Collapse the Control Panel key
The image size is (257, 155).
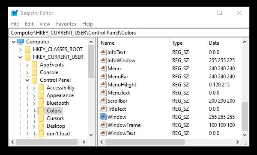[x=27, y=80]
